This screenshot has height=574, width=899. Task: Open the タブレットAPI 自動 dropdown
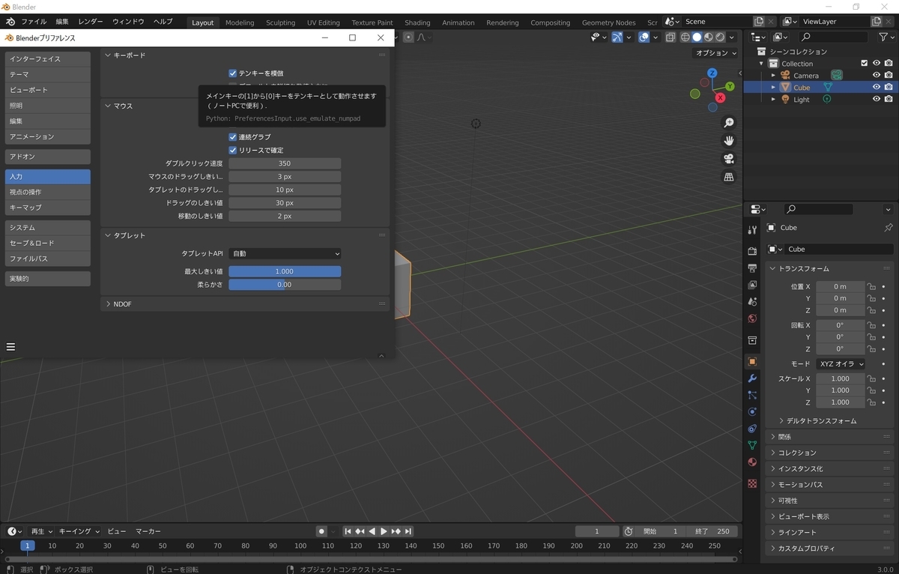tap(285, 254)
